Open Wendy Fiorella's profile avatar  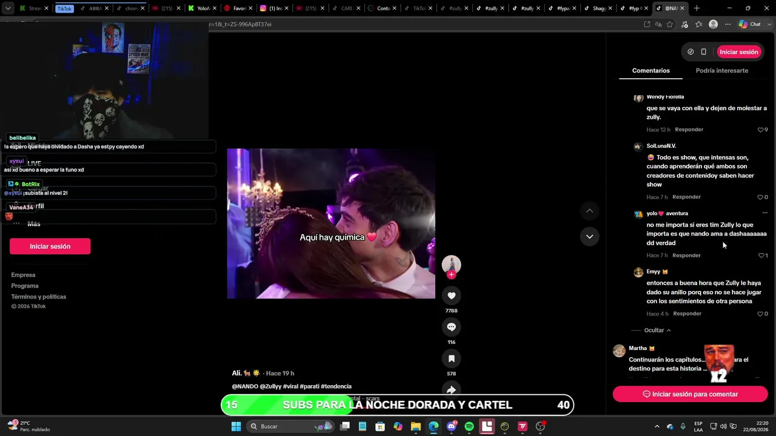click(x=638, y=98)
